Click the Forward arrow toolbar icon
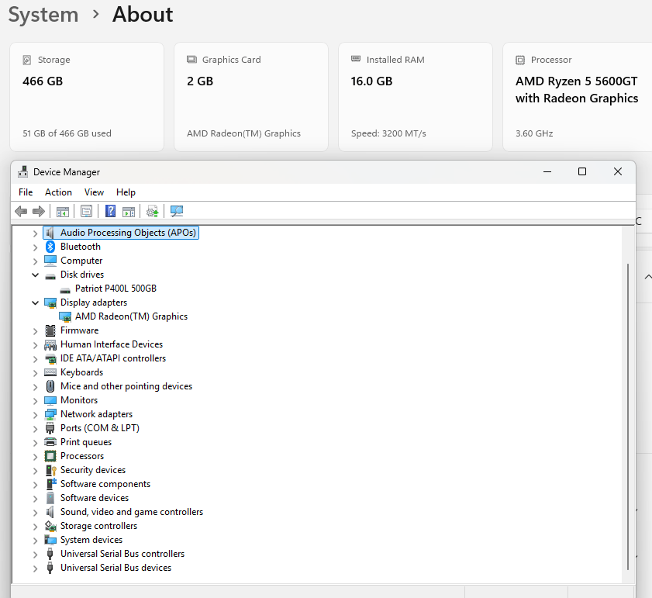652x598 pixels. pos(39,212)
